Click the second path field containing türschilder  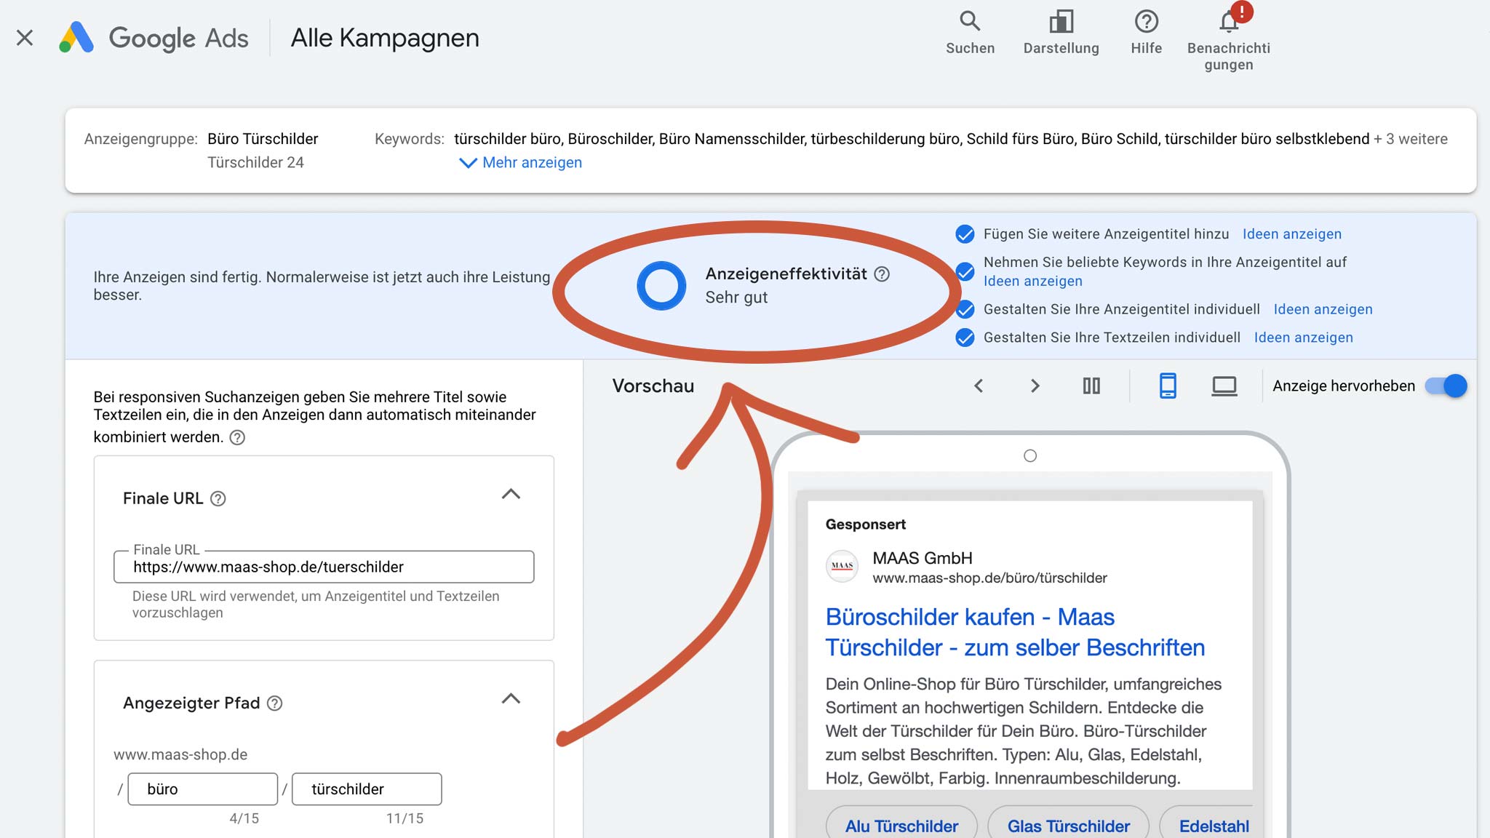(x=367, y=789)
